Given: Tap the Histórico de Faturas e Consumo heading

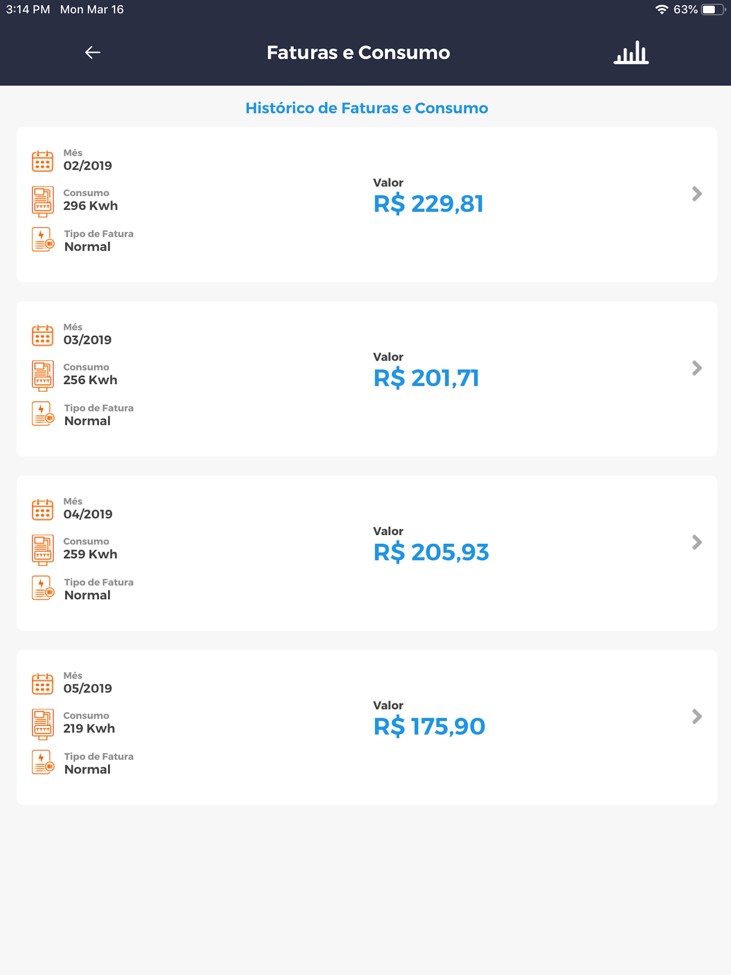Looking at the screenshot, I should 366,108.
